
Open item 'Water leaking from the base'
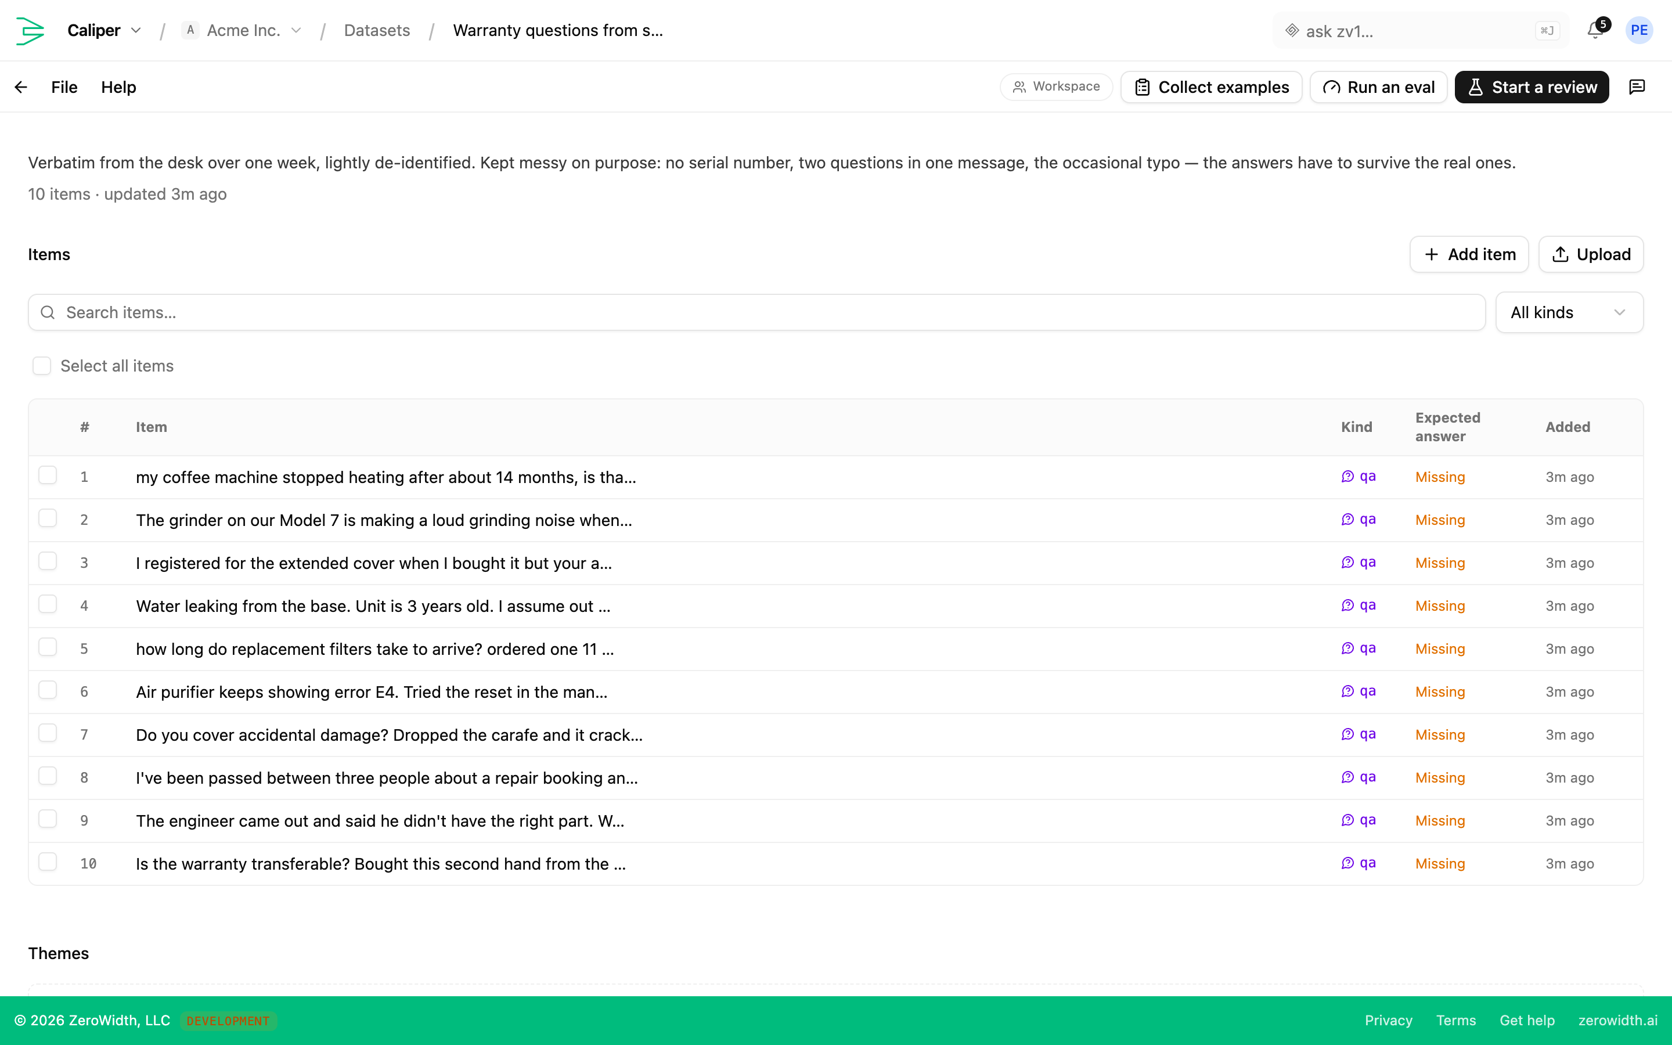[373, 606]
